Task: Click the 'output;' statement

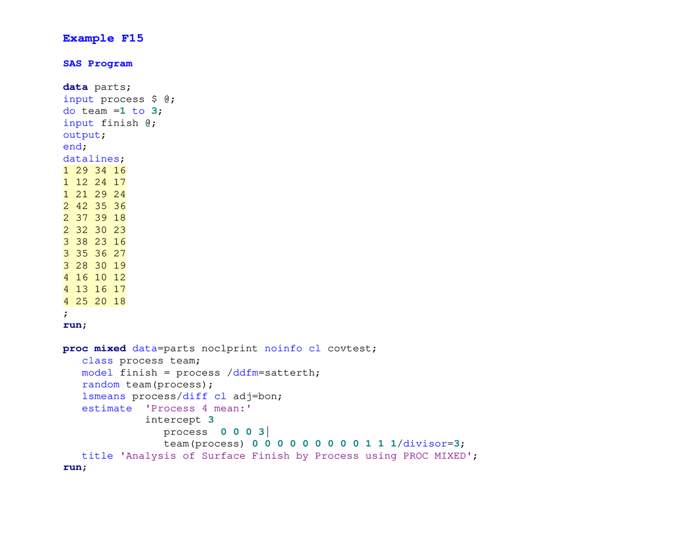Action: pos(84,135)
